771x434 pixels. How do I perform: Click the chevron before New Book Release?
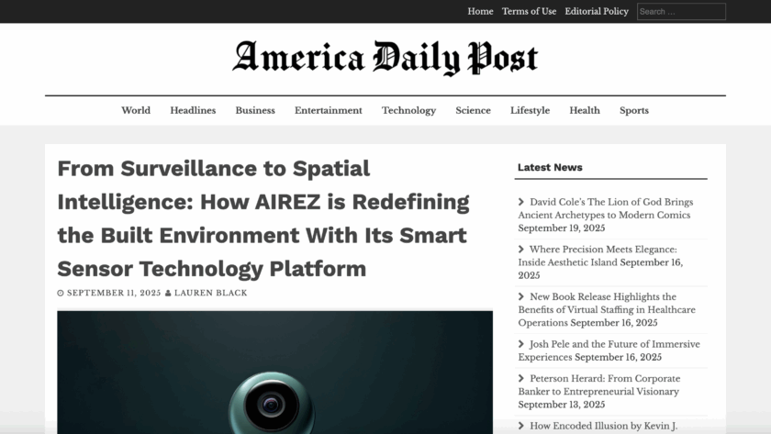click(521, 297)
